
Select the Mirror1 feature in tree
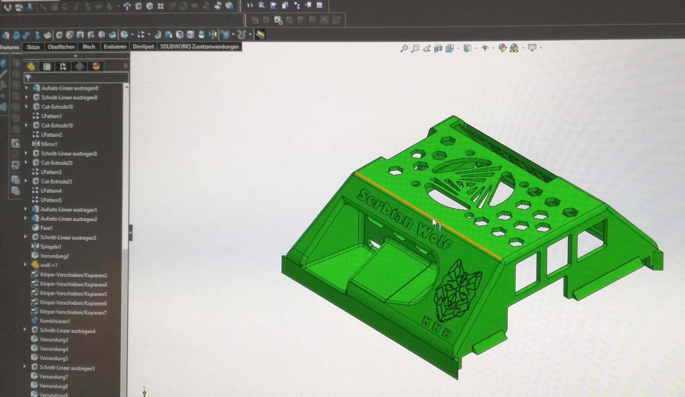tap(49, 144)
